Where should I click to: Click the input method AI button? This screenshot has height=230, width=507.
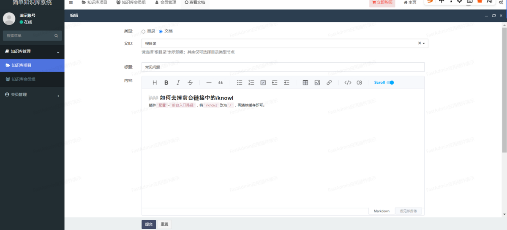coord(490,2)
